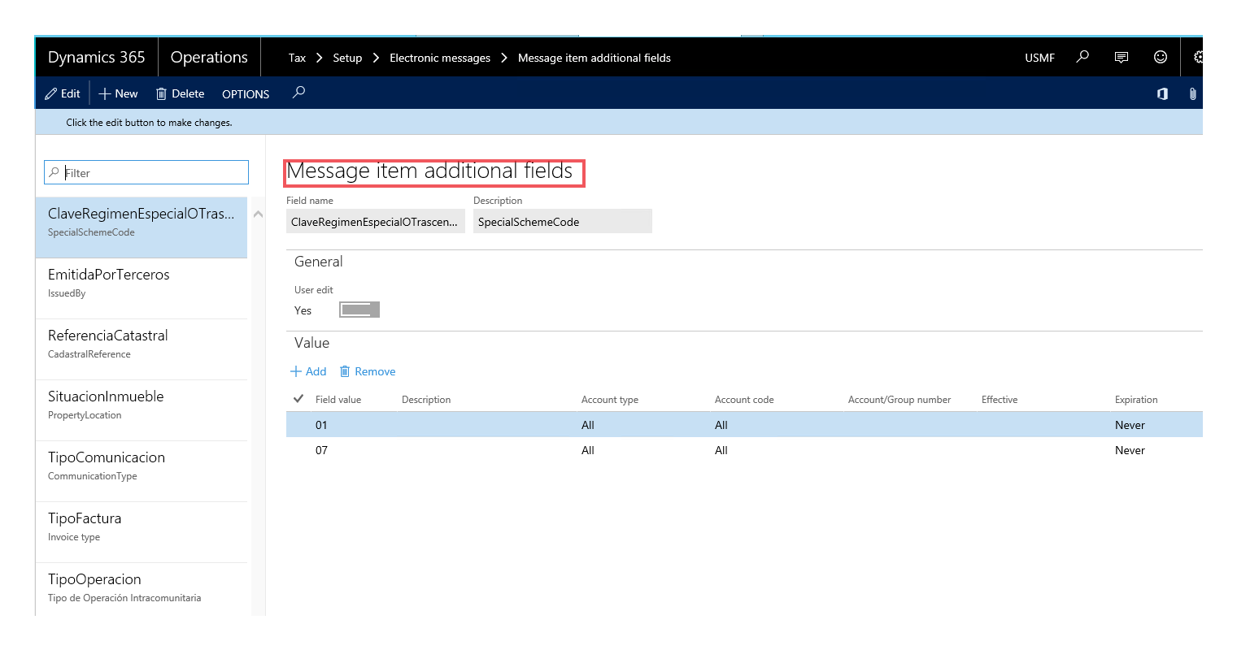Click the Office app icon in action bar
1237x650 pixels.
pos(1163,93)
